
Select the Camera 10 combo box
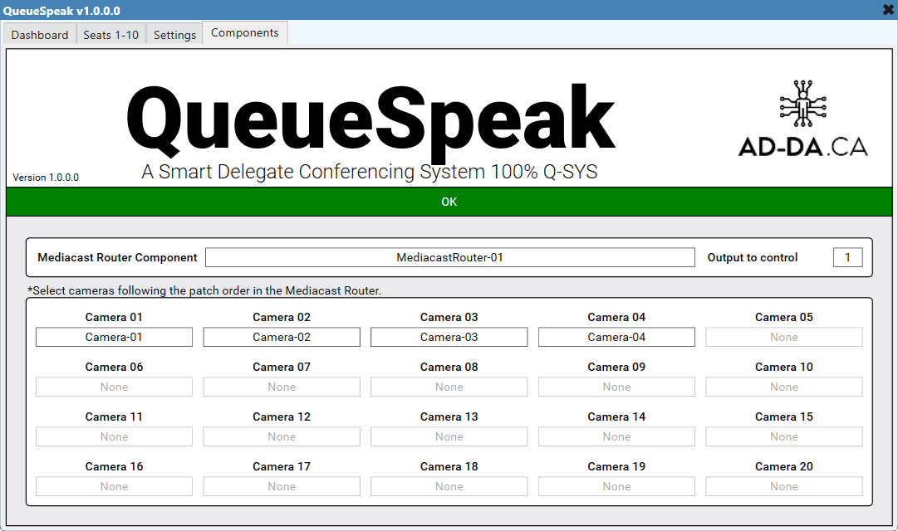click(x=784, y=387)
